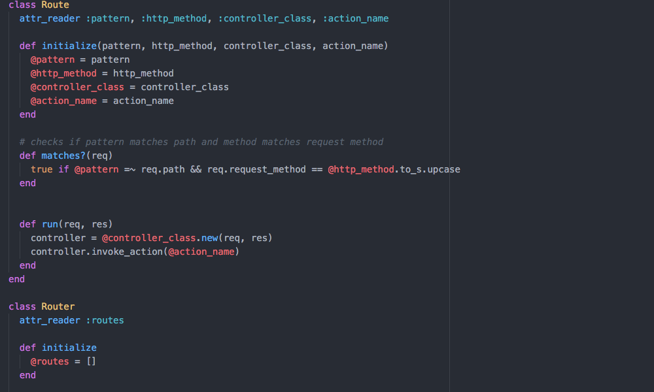Click the comment starting with 'checks if pattern'
Viewport: 654px width, 392px height.
pos(201,142)
